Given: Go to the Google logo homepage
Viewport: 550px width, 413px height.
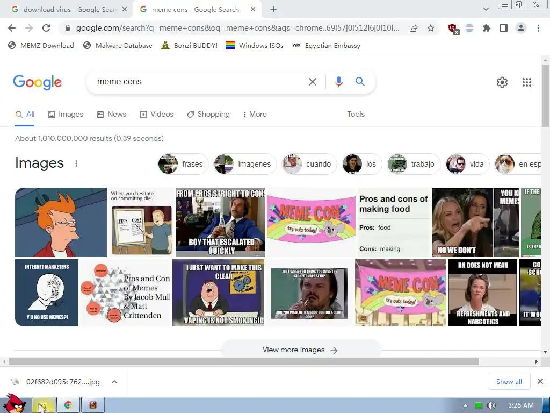Looking at the screenshot, I should click(x=37, y=82).
